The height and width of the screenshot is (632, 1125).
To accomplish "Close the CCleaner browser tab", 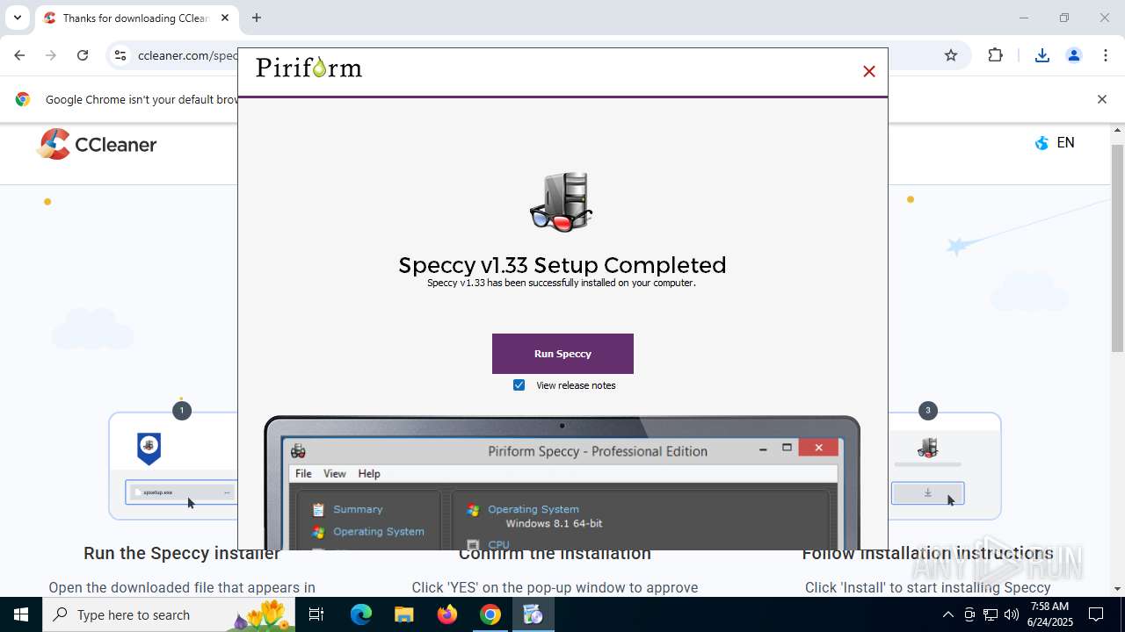I will coord(225,18).
